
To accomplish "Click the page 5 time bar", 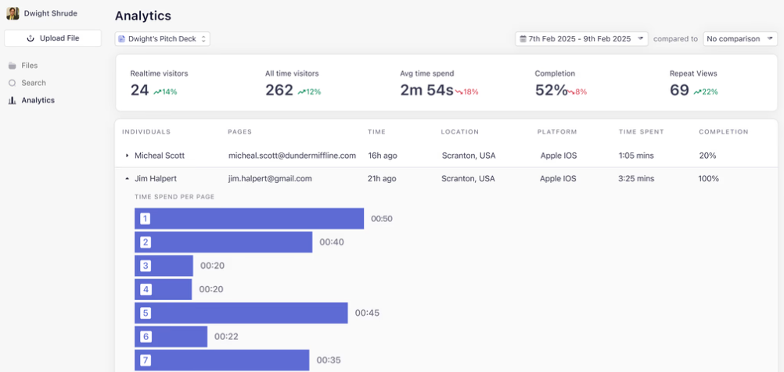I will point(241,313).
